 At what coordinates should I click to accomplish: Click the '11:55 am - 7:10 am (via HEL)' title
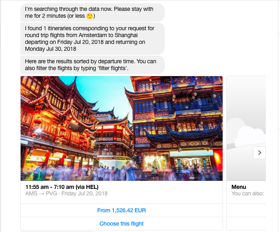tap(62, 187)
